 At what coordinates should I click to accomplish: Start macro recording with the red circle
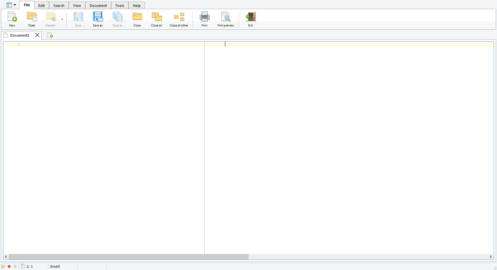9,266
